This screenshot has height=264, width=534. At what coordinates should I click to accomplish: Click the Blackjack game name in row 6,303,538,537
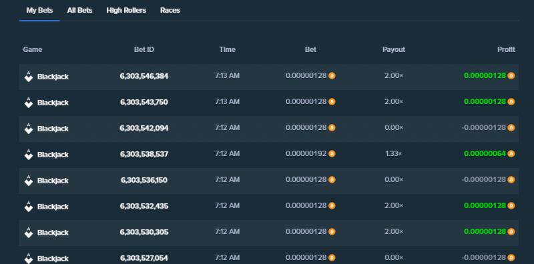[x=53, y=155]
